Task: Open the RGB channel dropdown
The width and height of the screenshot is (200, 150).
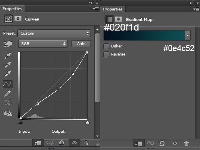Action: coord(43,44)
